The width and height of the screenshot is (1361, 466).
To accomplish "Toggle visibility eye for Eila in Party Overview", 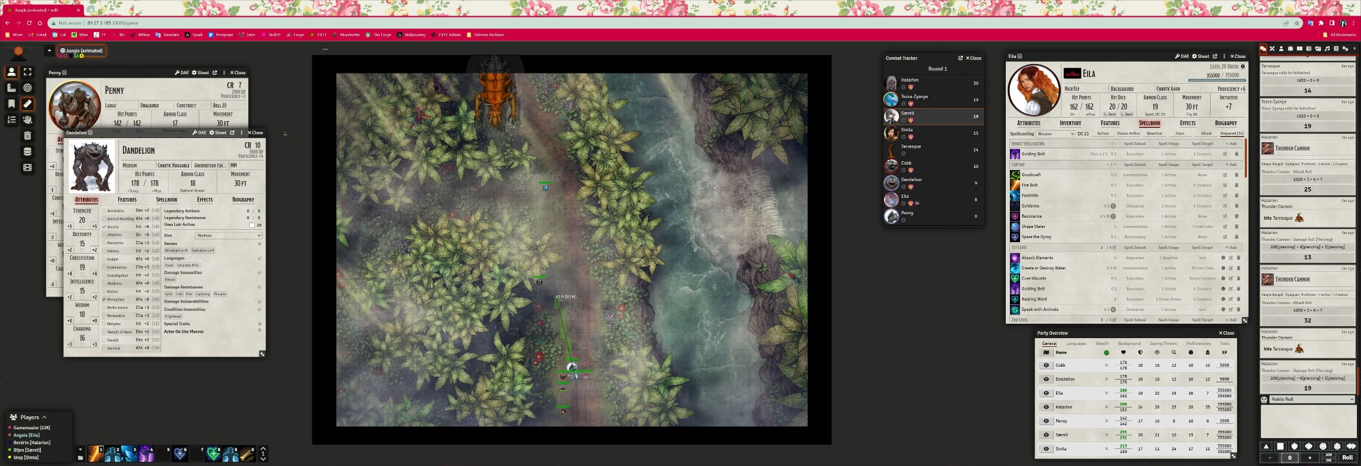I will (x=1046, y=393).
